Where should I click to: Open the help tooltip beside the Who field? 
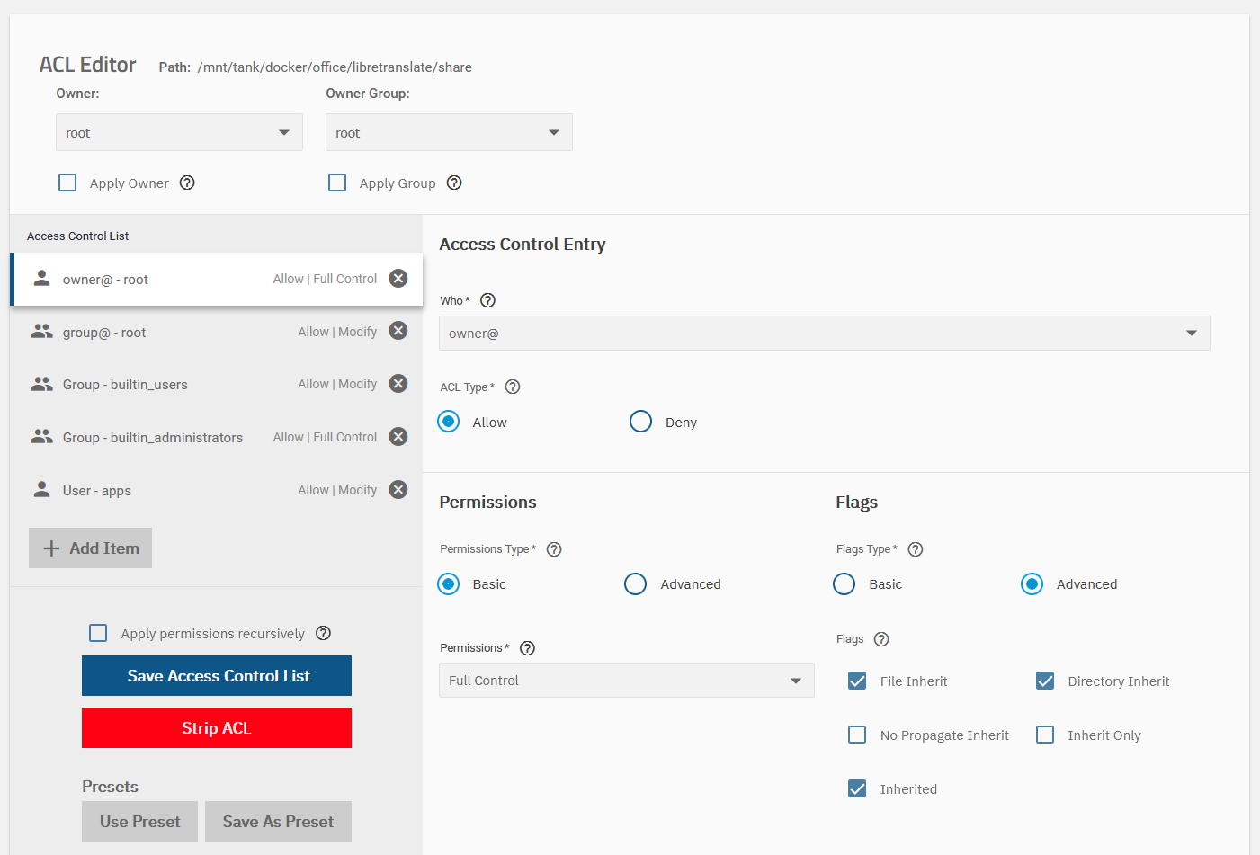[487, 300]
